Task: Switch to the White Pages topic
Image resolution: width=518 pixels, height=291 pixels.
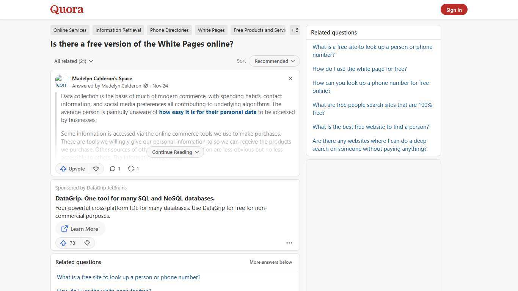Action: [211, 30]
